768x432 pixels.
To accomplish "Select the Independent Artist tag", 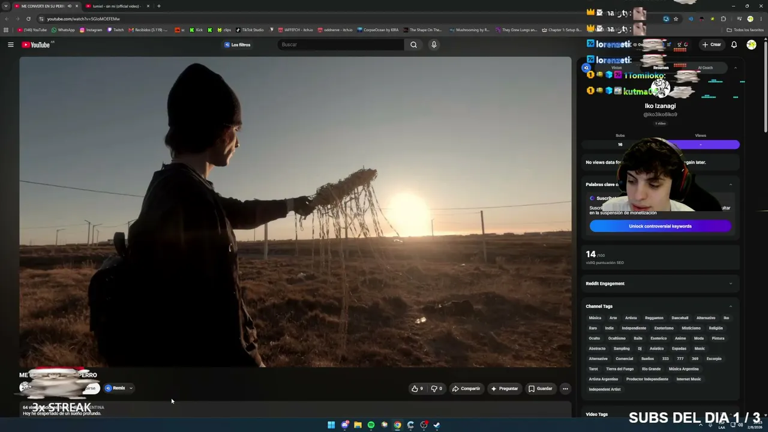I will point(604,389).
